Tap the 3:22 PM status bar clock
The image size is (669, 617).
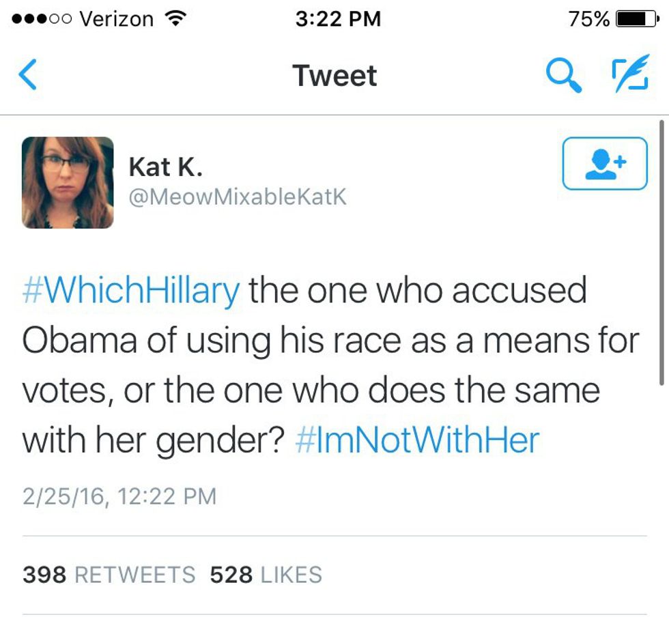click(338, 19)
